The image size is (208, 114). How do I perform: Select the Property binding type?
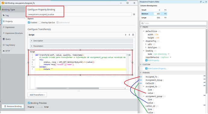click(13, 21)
